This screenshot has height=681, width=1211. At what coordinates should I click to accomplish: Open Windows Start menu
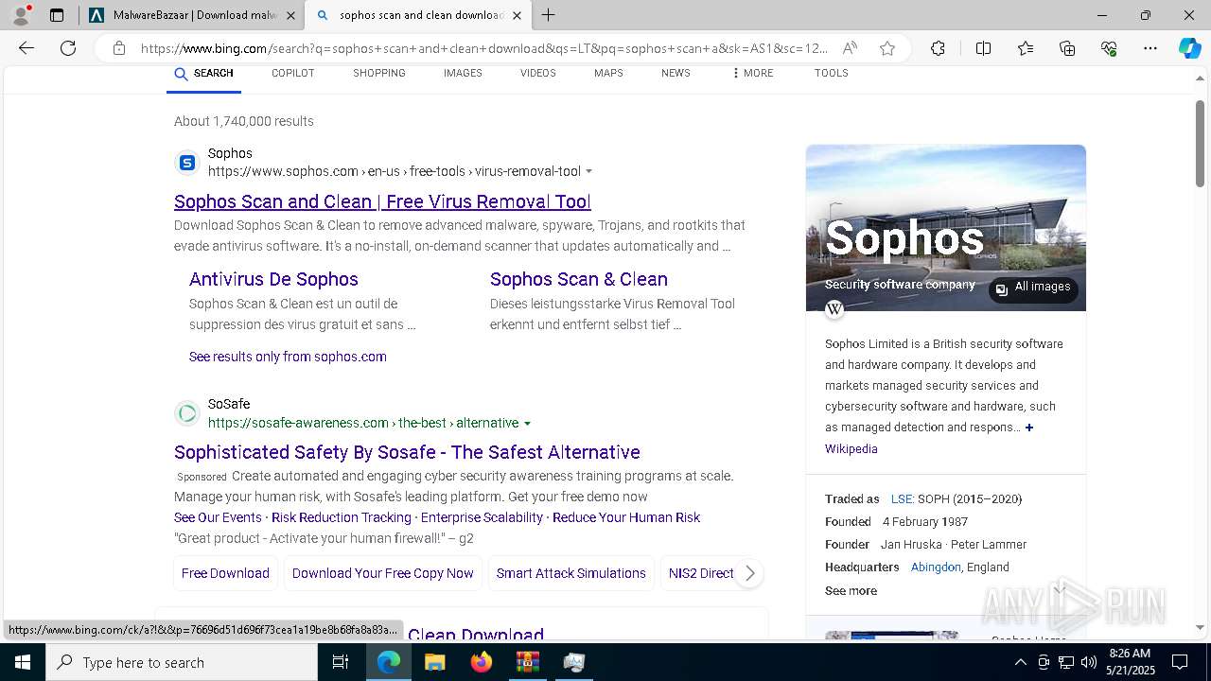pos(23,662)
